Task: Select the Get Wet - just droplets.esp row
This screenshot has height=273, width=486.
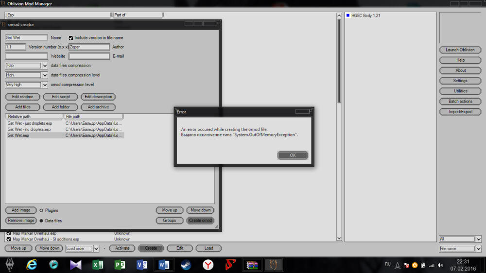Action: pos(65,123)
